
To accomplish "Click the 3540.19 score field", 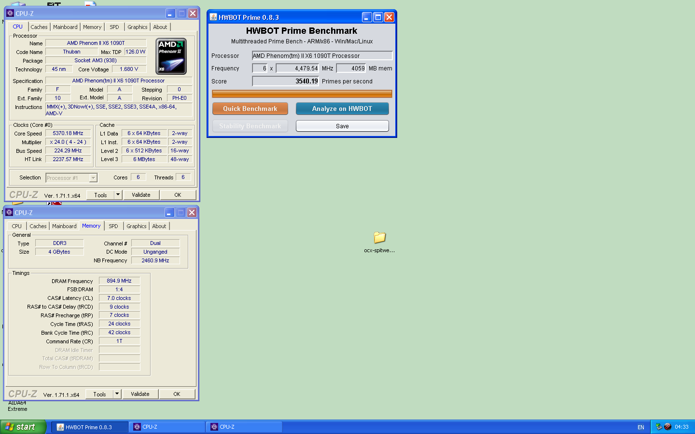I will [286, 81].
